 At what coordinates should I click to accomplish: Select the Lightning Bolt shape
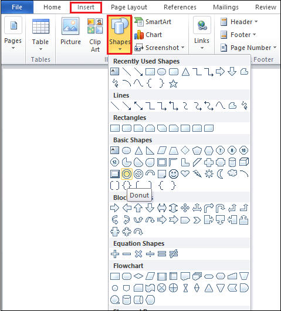197,174
